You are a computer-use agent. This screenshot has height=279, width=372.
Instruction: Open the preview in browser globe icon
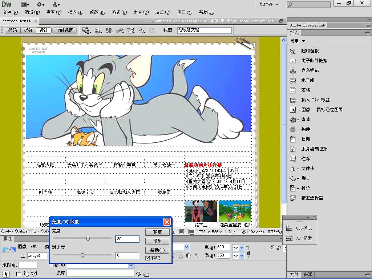[98, 31]
